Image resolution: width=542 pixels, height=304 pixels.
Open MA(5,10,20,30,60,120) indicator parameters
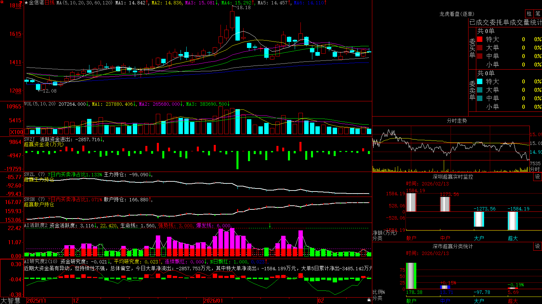84,3
